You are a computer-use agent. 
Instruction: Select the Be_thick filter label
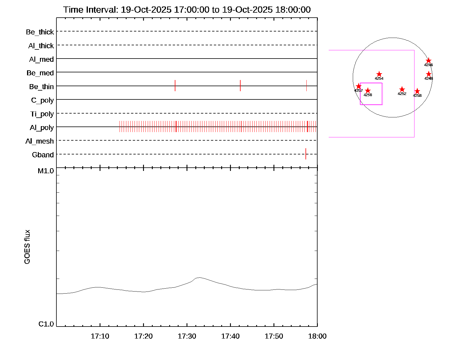(40, 32)
